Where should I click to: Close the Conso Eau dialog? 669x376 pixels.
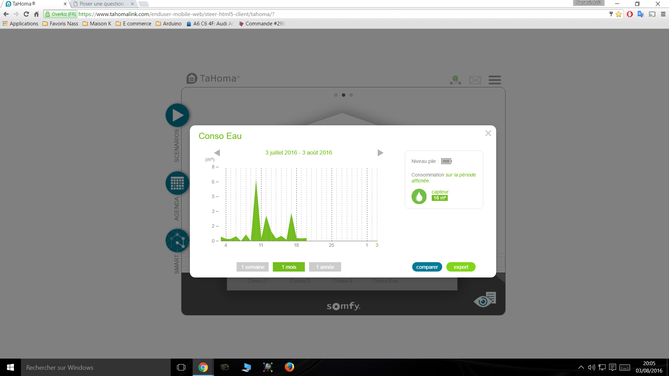pos(488,133)
